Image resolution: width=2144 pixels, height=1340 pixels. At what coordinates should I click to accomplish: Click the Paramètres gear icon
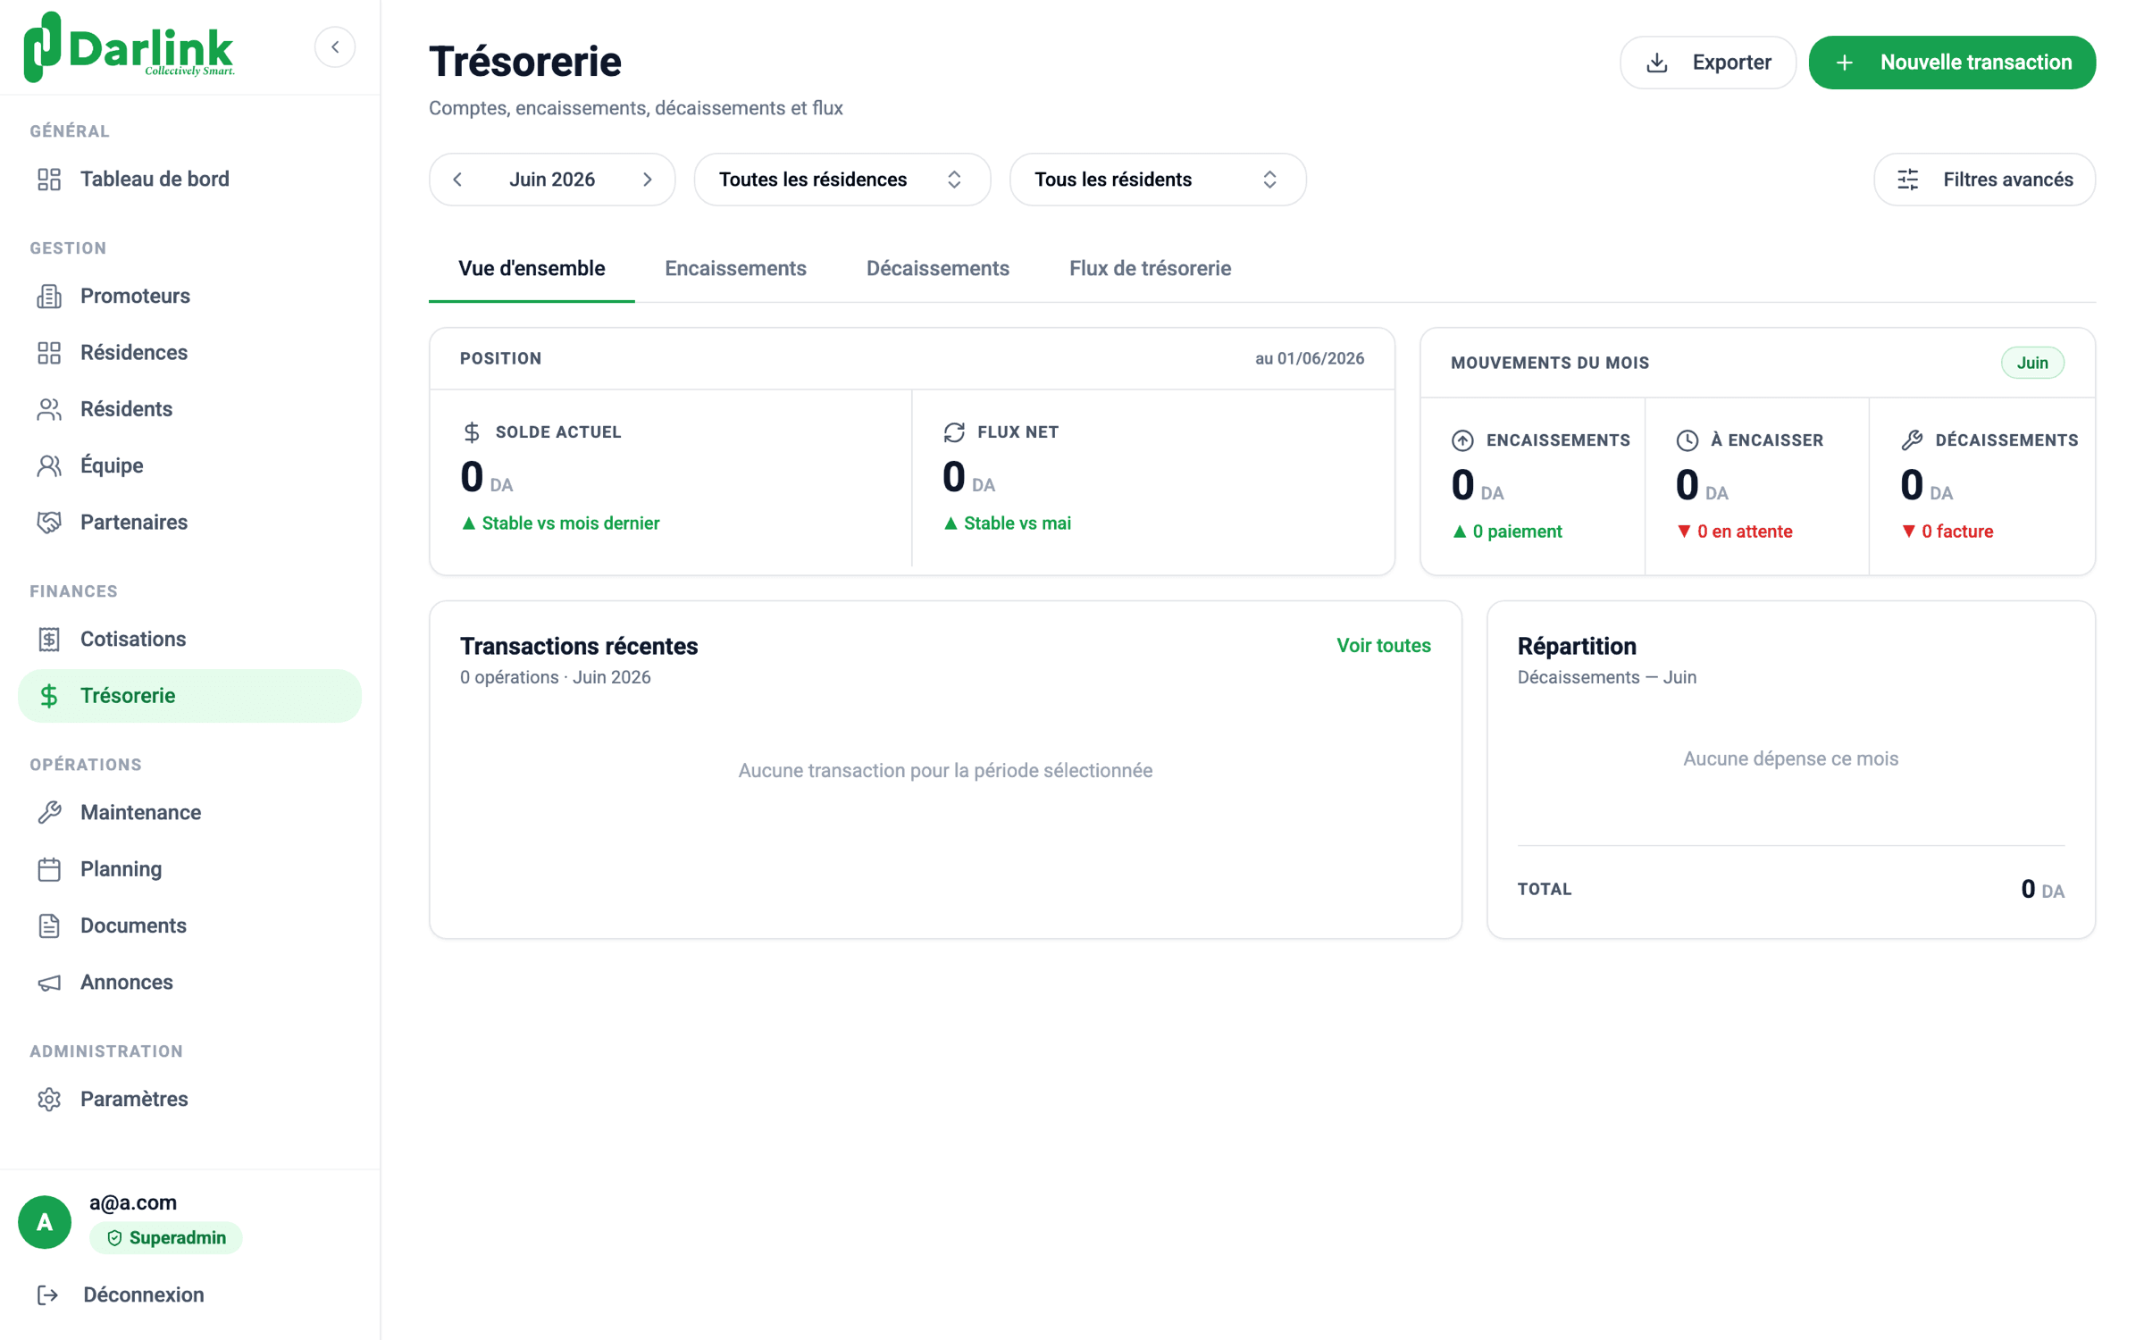tap(49, 1100)
